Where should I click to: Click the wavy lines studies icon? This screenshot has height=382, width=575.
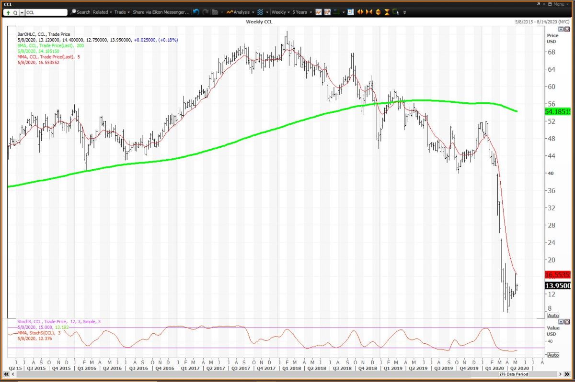pos(260,12)
